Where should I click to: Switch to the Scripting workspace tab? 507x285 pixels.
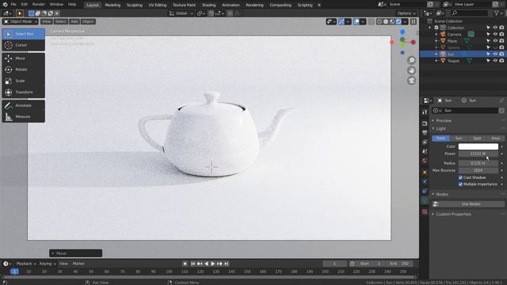305,5
